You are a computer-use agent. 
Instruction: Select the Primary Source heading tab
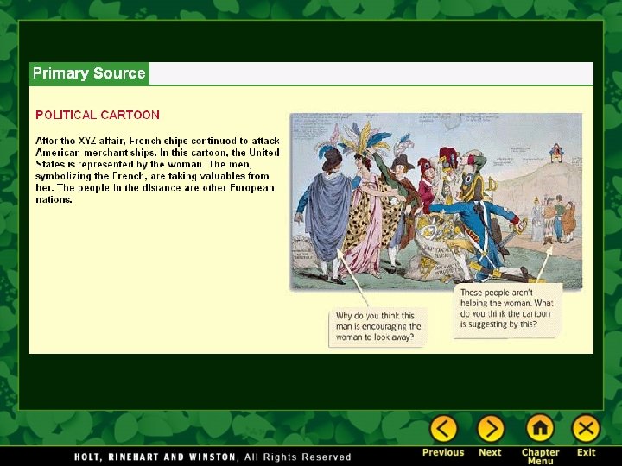89,73
